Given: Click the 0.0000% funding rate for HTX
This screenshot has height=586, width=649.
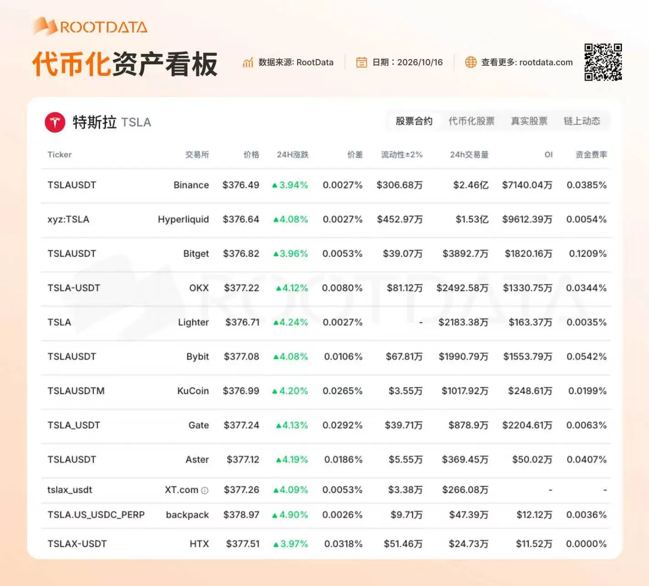Looking at the screenshot, I should [x=586, y=544].
